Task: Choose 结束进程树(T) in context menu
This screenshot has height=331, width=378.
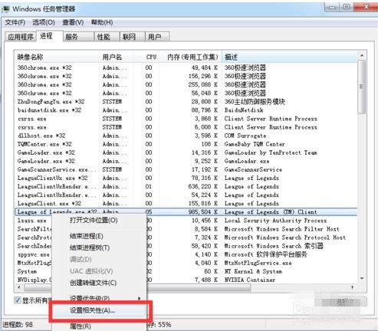Action: [90, 247]
